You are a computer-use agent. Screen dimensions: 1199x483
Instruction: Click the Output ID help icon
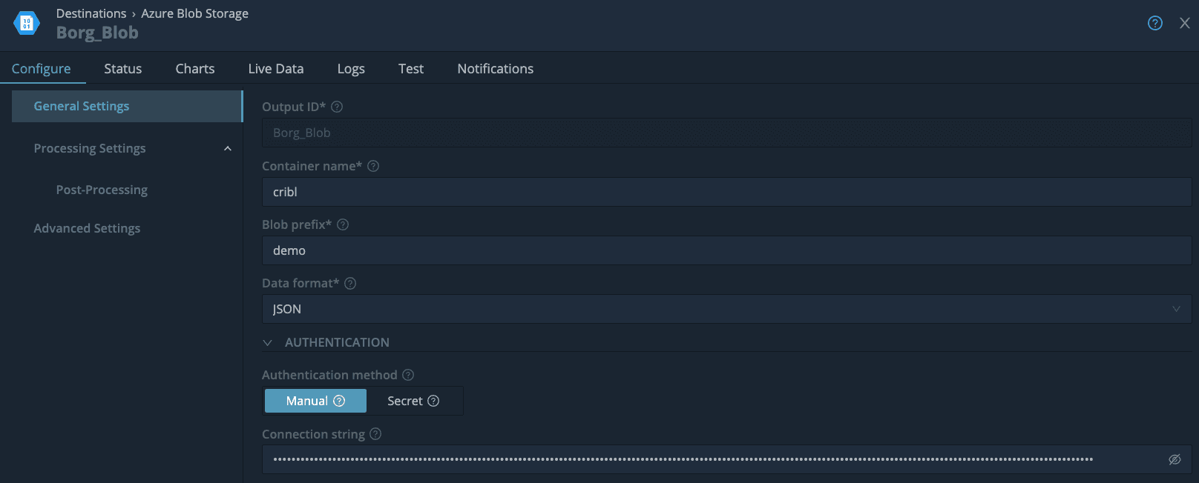(337, 107)
